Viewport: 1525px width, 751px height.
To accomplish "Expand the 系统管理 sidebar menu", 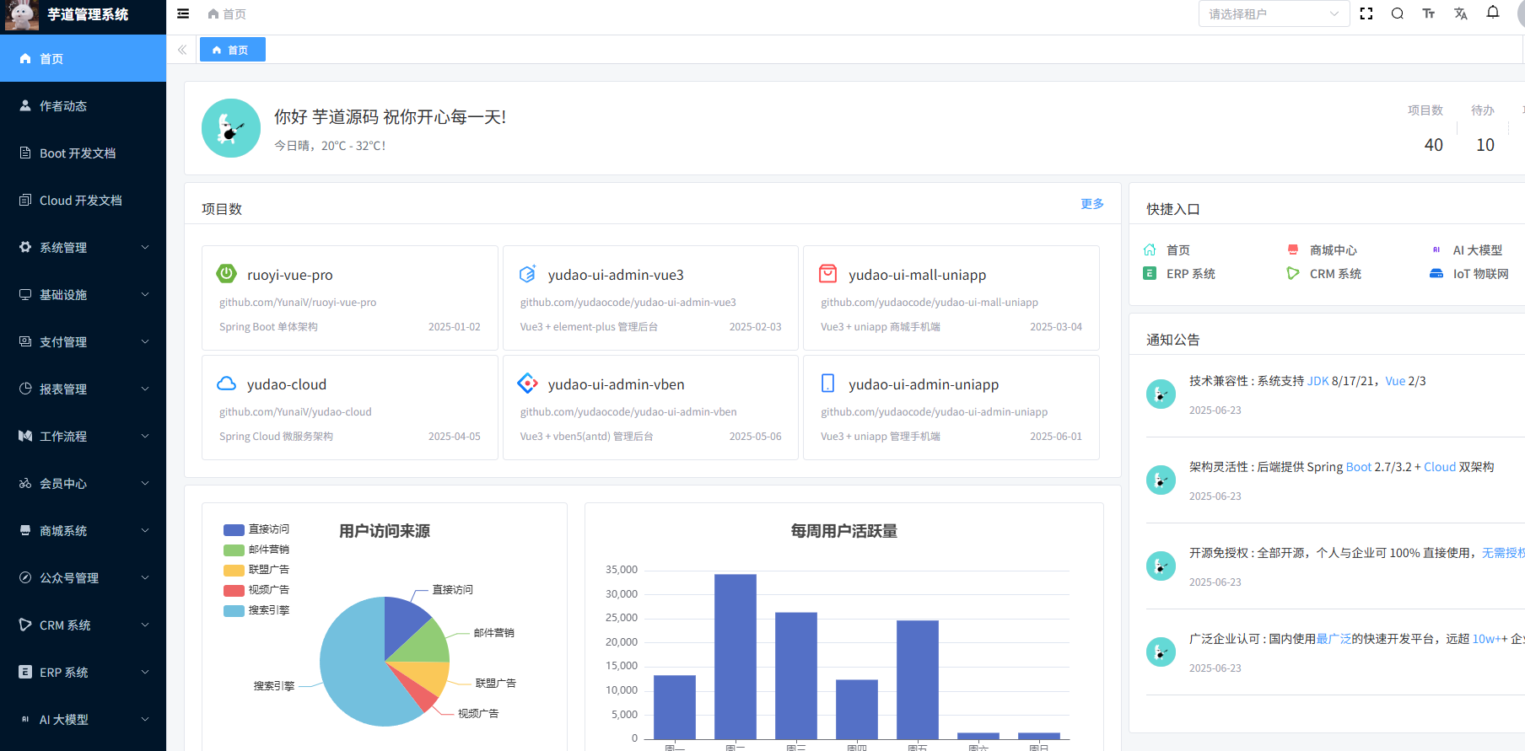I will click(x=83, y=247).
